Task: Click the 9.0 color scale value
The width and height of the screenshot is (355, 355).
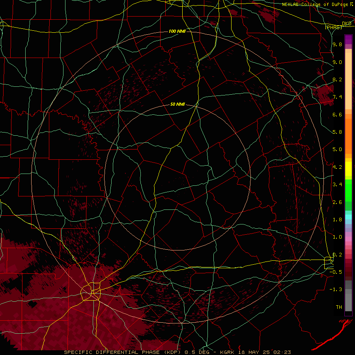Action: pyautogui.click(x=337, y=62)
